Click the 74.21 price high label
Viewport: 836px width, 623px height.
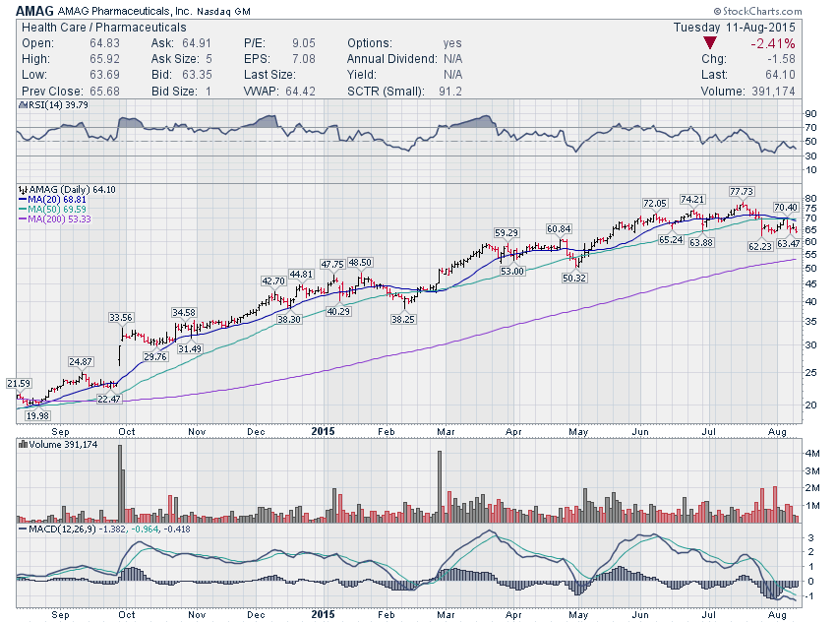click(x=692, y=199)
